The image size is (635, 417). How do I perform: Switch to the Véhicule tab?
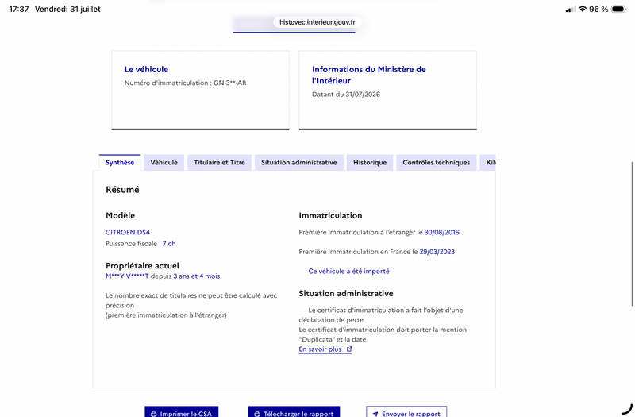click(164, 163)
